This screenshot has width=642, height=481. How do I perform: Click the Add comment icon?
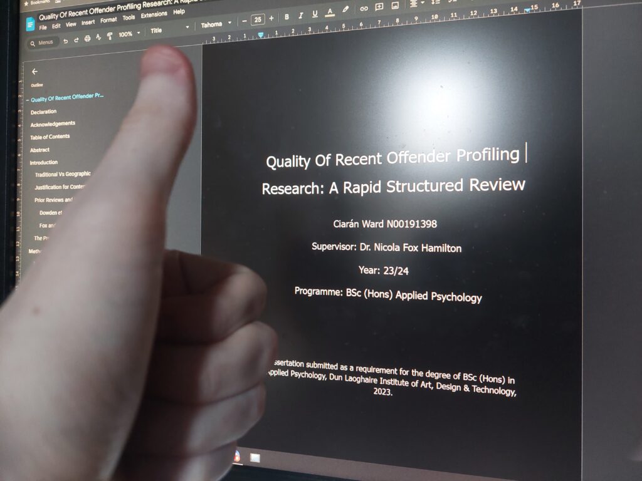tap(379, 7)
